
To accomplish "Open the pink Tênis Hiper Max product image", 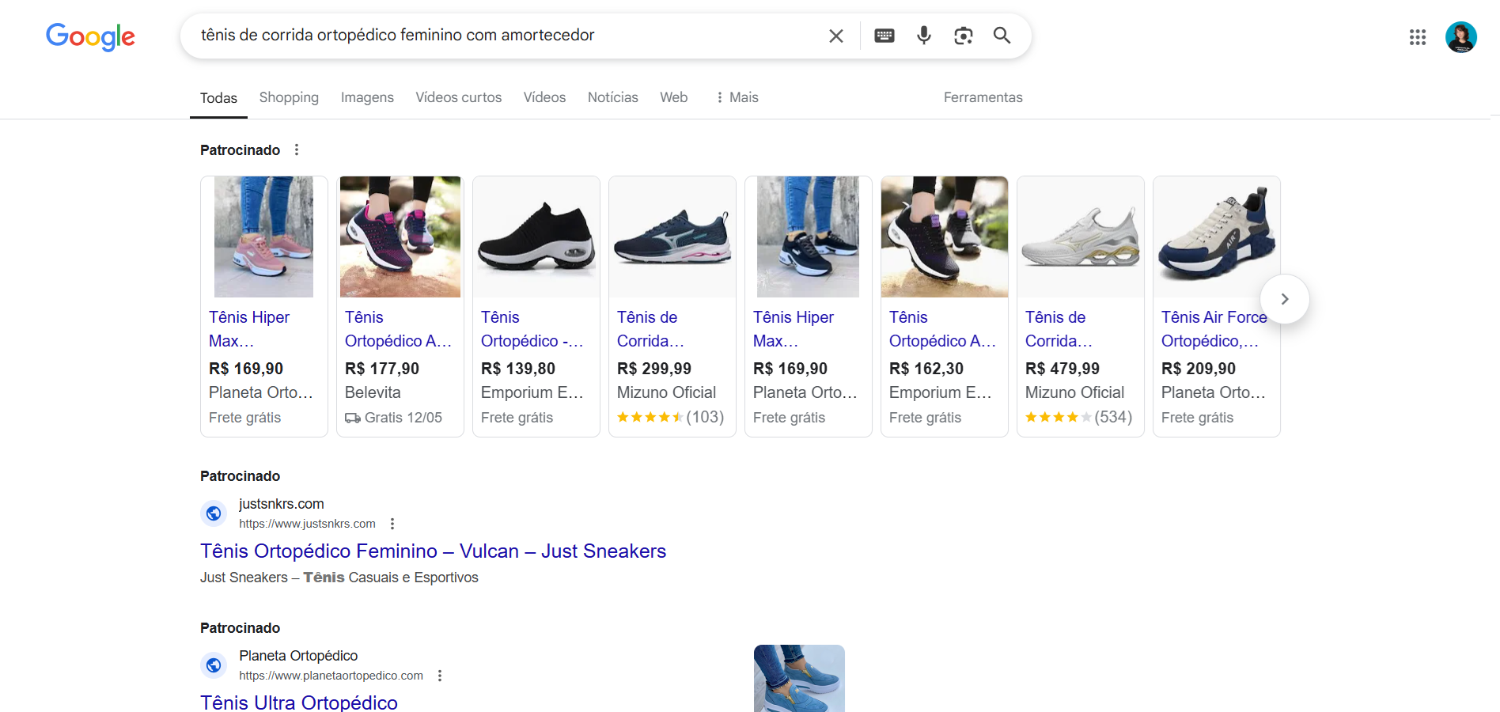I will pos(264,237).
